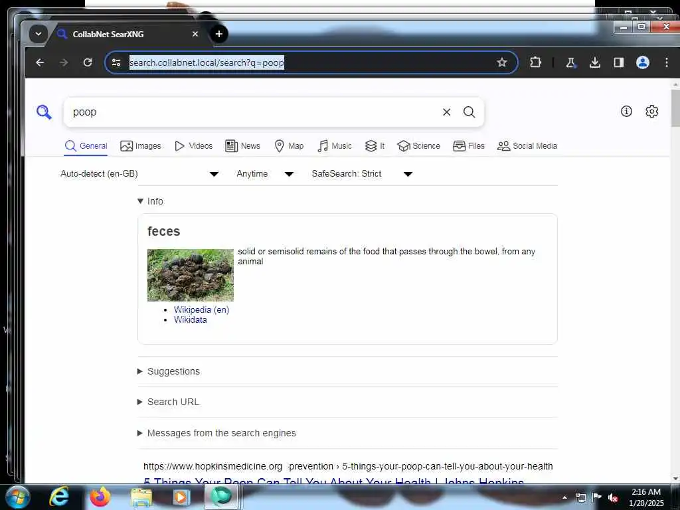This screenshot has height=510, width=680.
Task: Go back using the browser back arrow
Action: tap(40, 62)
